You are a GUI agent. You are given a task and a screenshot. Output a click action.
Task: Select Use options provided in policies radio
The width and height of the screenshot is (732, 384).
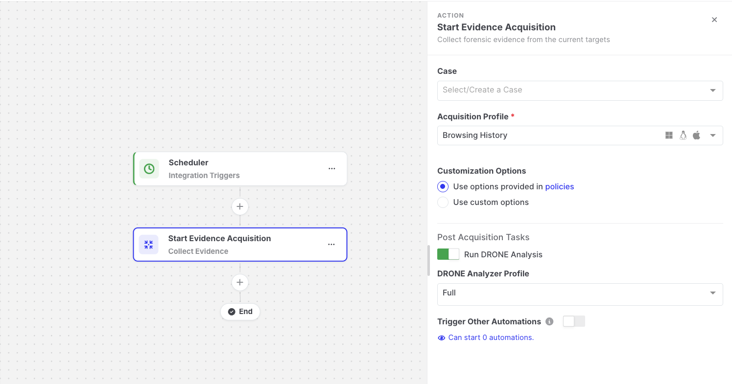(443, 186)
